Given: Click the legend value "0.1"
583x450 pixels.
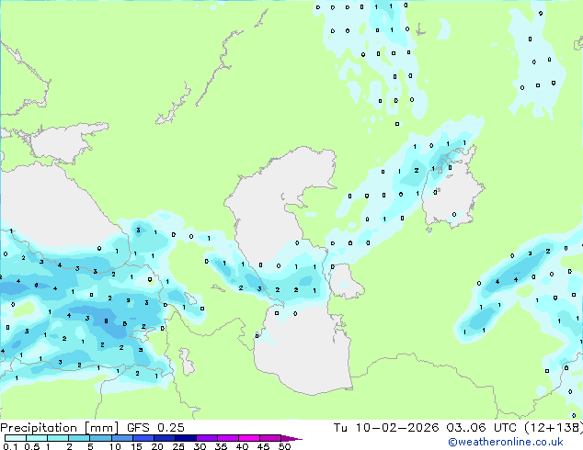Looking at the screenshot, I should point(10,446).
